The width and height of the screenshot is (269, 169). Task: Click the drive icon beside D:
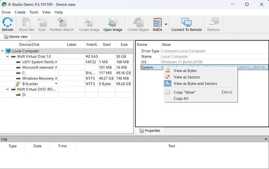pyautogui.click(x=18, y=94)
